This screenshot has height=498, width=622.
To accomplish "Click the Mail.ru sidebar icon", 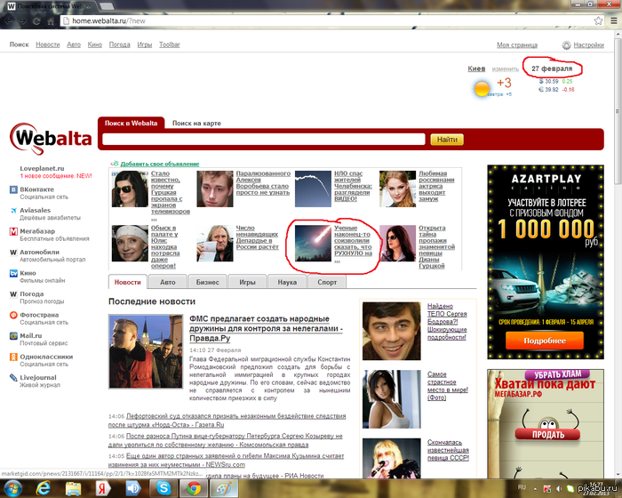I will click(x=13, y=336).
